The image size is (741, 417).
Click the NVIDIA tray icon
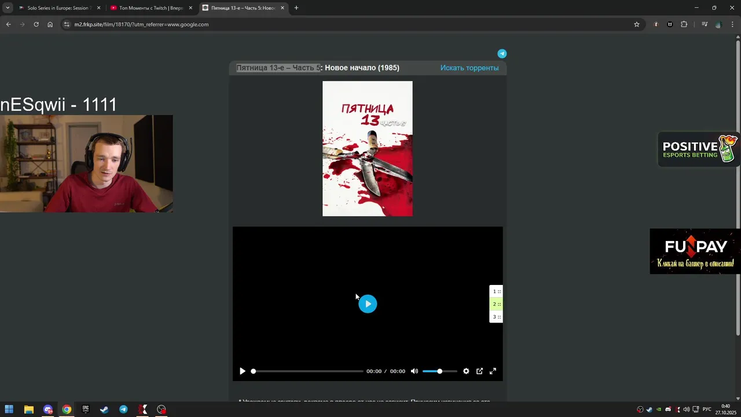pyautogui.click(x=658, y=409)
